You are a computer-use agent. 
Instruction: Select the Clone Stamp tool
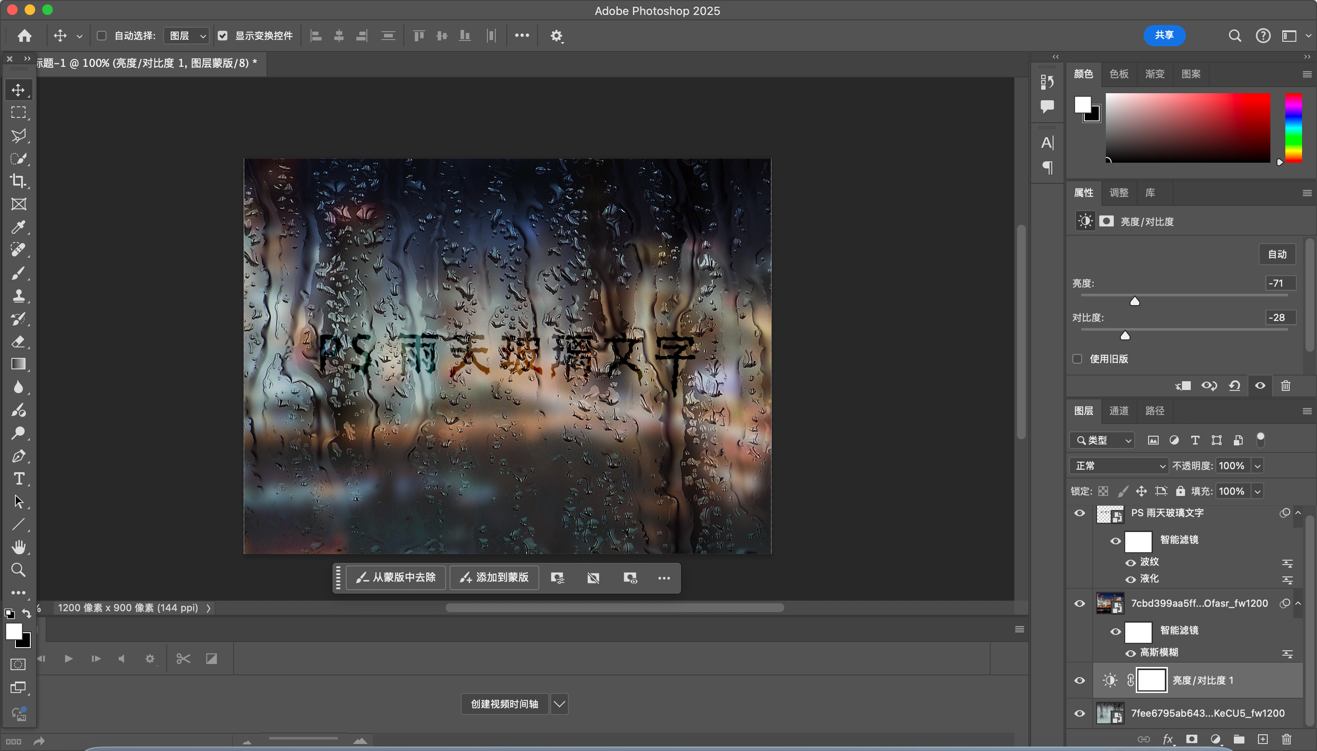tap(18, 295)
